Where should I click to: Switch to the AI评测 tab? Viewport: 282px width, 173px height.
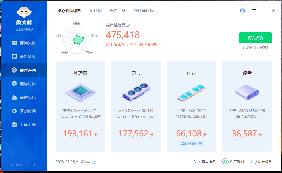(x=95, y=11)
